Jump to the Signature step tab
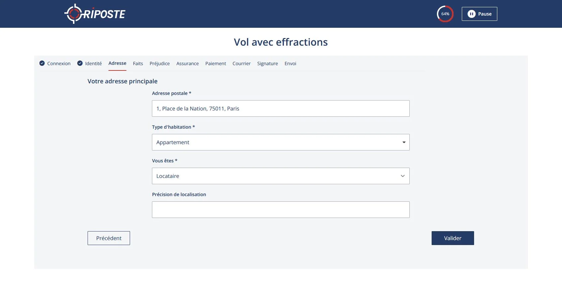Image resolution: width=562 pixels, height=293 pixels. click(x=267, y=63)
